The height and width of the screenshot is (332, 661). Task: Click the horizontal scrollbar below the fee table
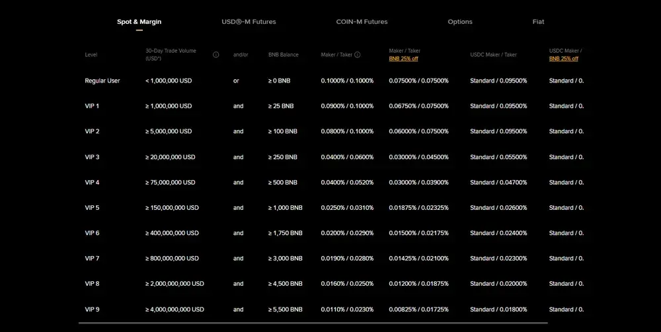click(313, 323)
